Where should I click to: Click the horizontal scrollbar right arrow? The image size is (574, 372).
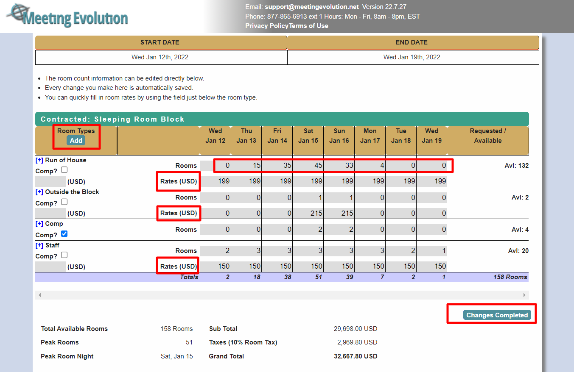(x=524, y=295)
